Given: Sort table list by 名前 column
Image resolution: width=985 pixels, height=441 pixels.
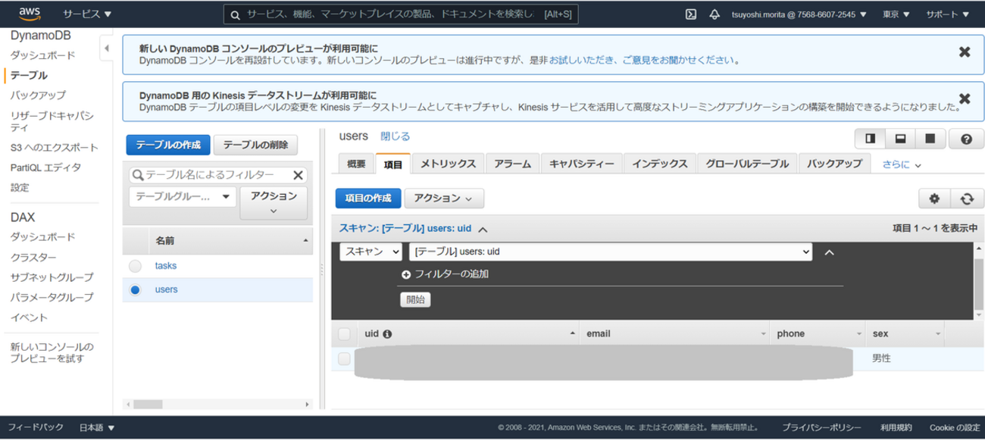Looking at the screenshot, I should 231,241.
